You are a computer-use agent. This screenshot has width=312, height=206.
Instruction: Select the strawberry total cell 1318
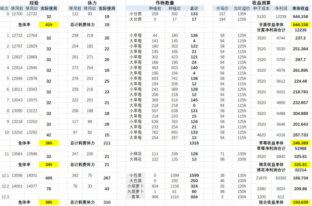click(x=194, y=143)
